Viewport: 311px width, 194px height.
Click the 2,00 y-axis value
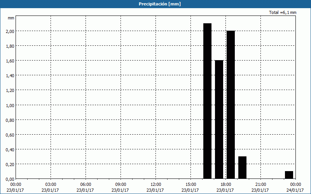pyautogui.click(x=10, y=31)
